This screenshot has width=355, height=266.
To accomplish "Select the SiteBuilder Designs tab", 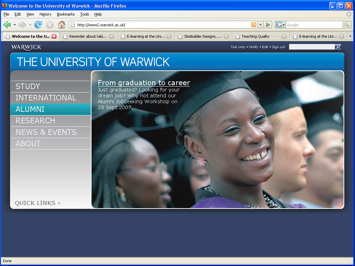I will click(203, 36).
